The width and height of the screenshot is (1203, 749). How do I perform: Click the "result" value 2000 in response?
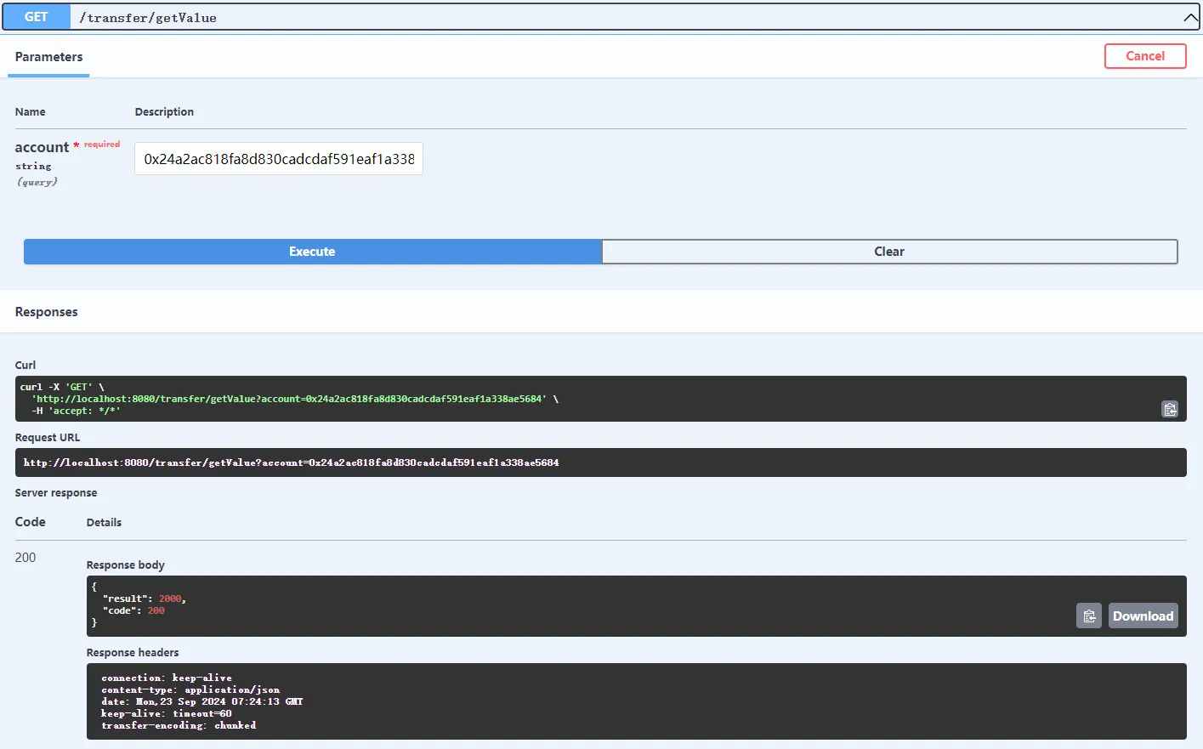pos(170,599)
